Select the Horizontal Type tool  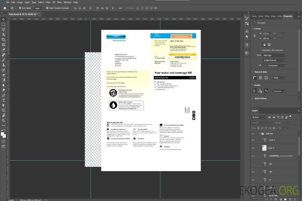[4, 100]
